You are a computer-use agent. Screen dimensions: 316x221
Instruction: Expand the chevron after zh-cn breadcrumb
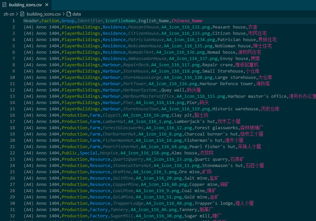17,14
